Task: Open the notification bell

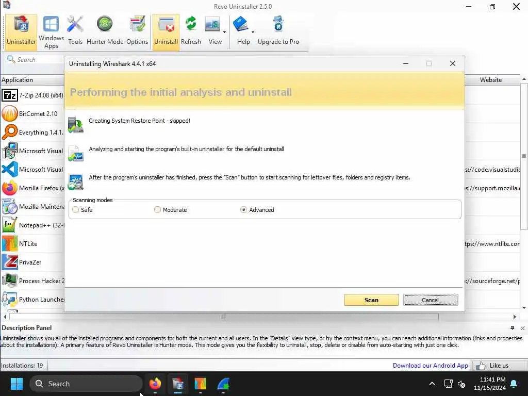Action: click(x=514, y=384)
